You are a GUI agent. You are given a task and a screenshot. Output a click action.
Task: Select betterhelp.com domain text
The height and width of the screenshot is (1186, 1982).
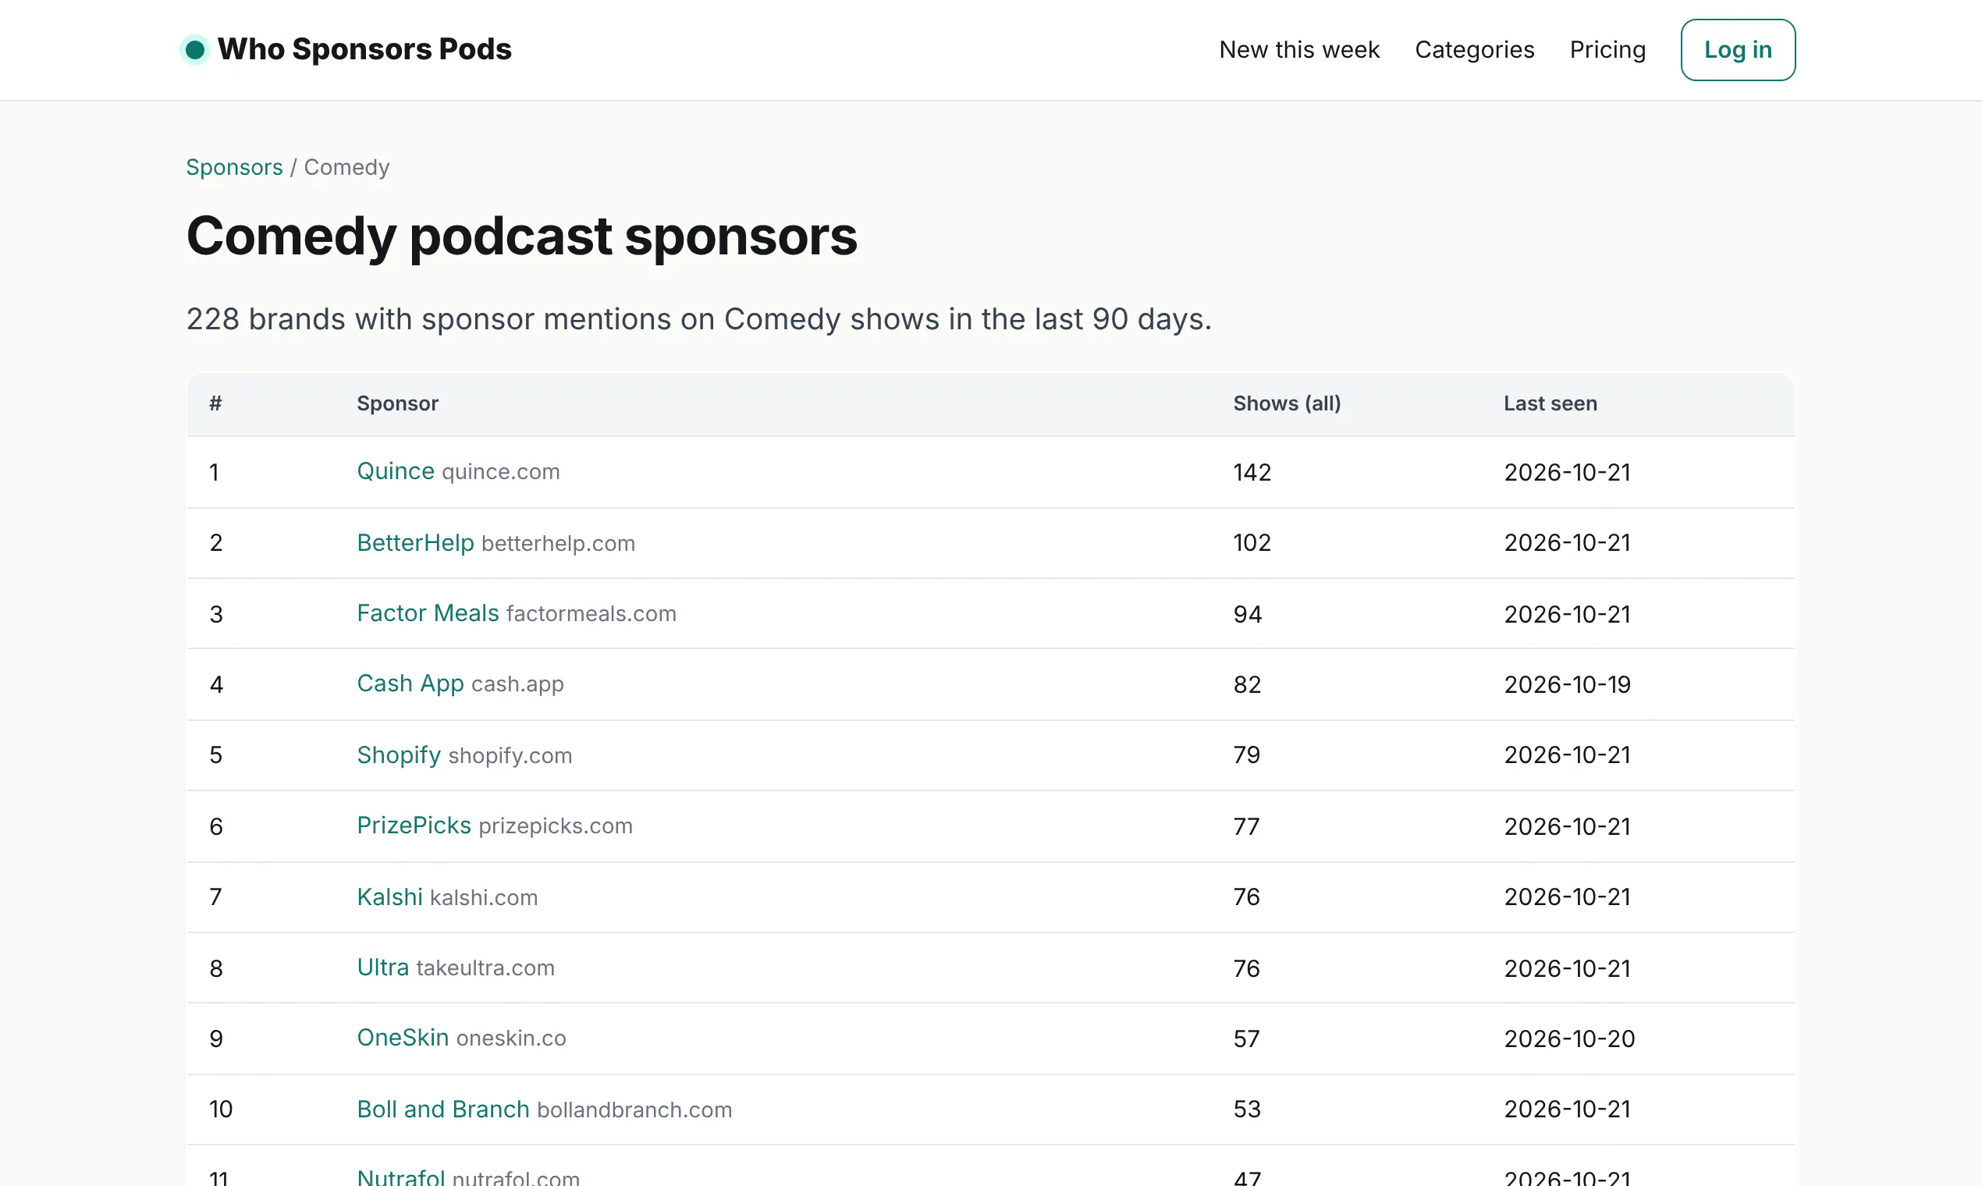pos(558,543)
